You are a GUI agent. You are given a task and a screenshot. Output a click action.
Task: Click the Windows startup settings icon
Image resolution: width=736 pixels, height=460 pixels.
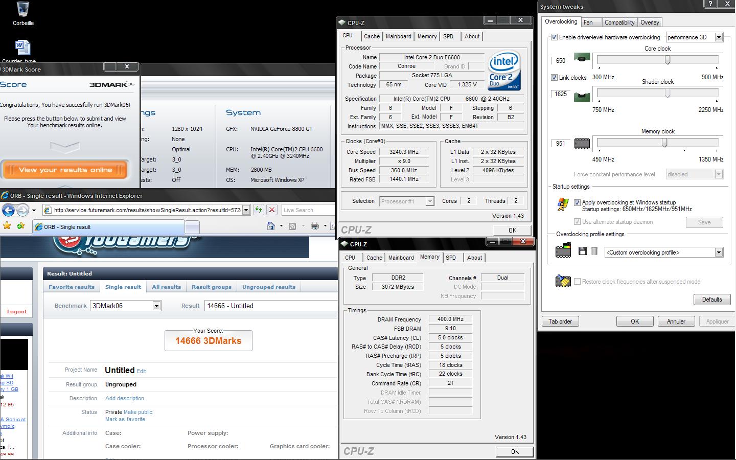(x=563, y=204)
